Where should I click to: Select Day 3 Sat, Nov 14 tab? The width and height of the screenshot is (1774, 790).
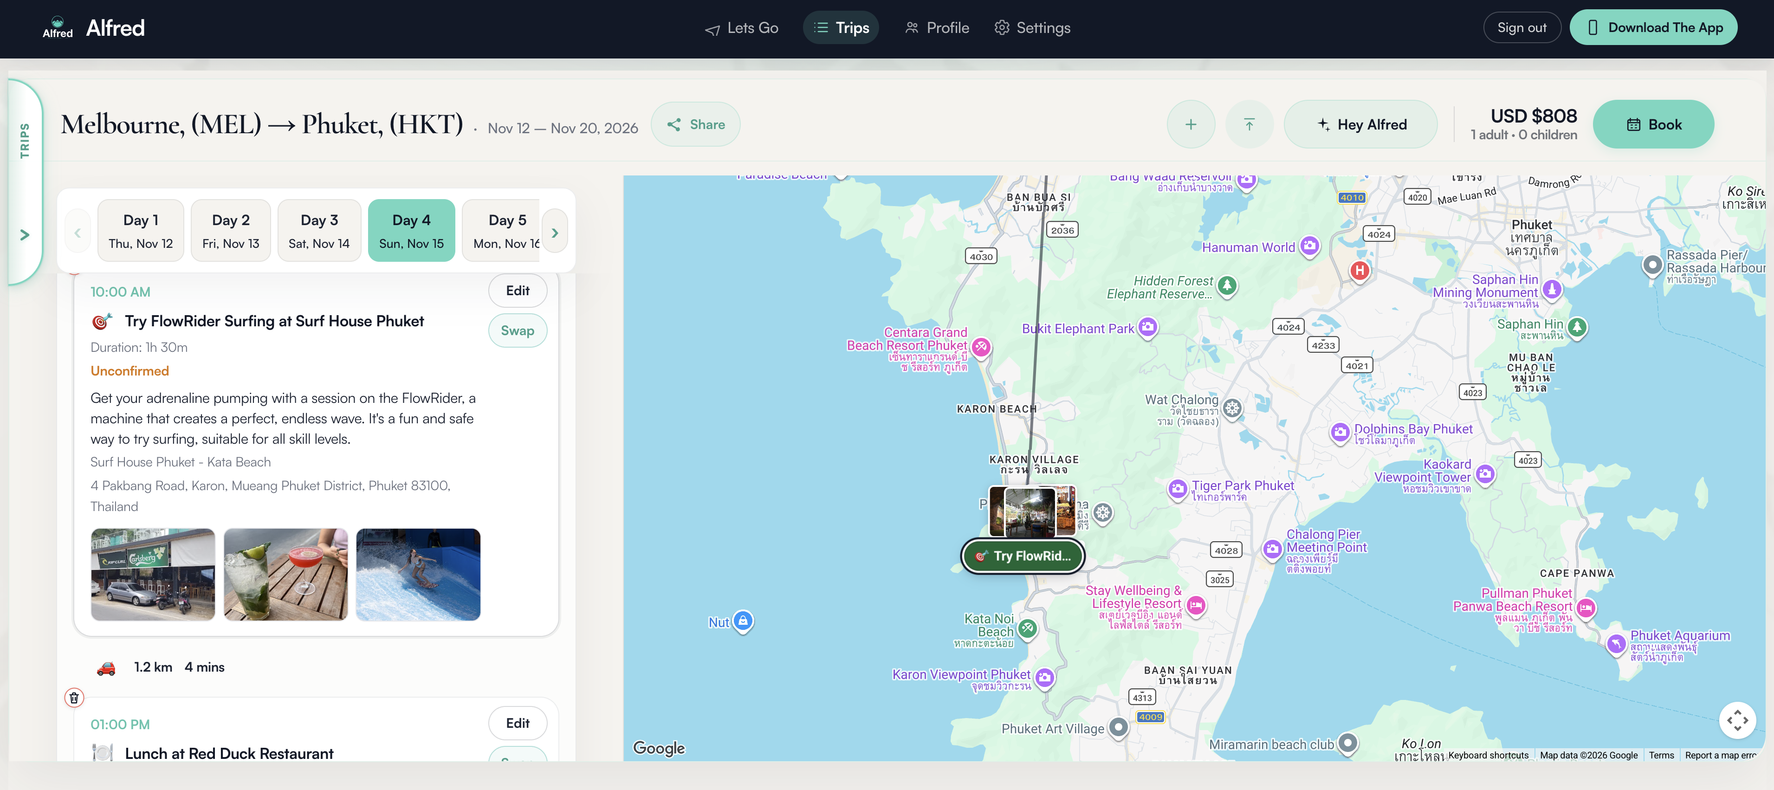point(319,231)
